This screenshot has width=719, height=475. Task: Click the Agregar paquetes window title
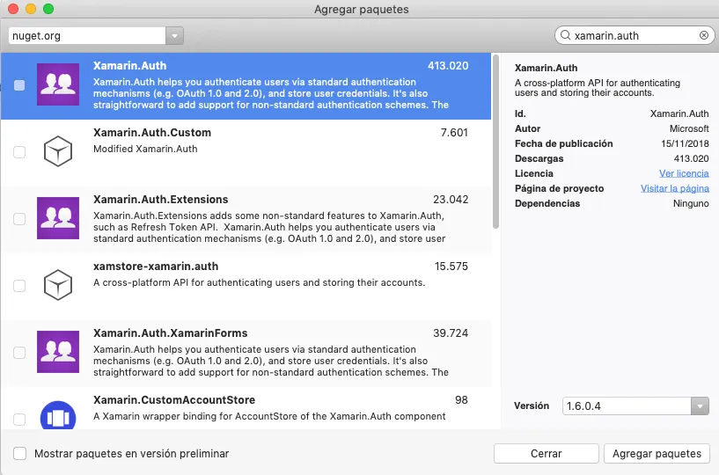tap(362, 9)
